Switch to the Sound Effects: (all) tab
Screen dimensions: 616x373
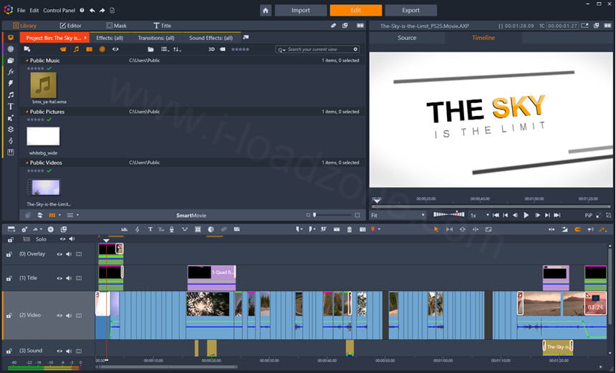click(211, 38)
